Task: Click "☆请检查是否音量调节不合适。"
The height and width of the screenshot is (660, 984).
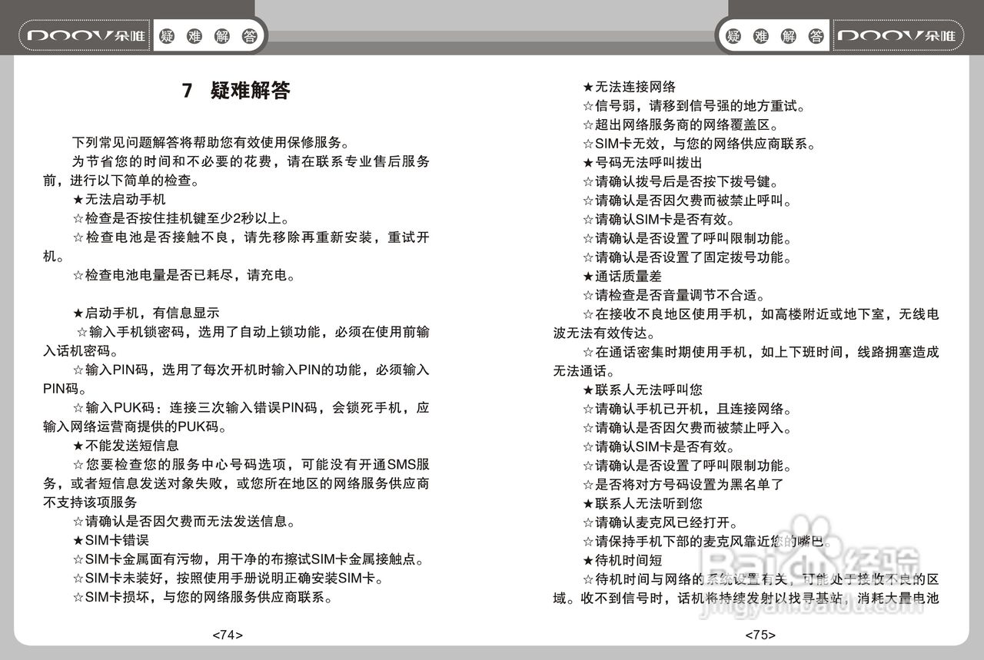Action: pyautogui.click(x=674, y=295)
